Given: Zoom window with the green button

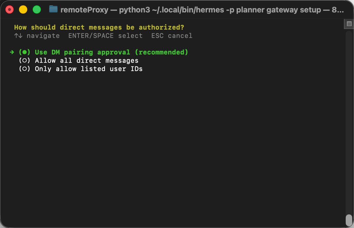Looking at the screenshot, I should 37,9.
